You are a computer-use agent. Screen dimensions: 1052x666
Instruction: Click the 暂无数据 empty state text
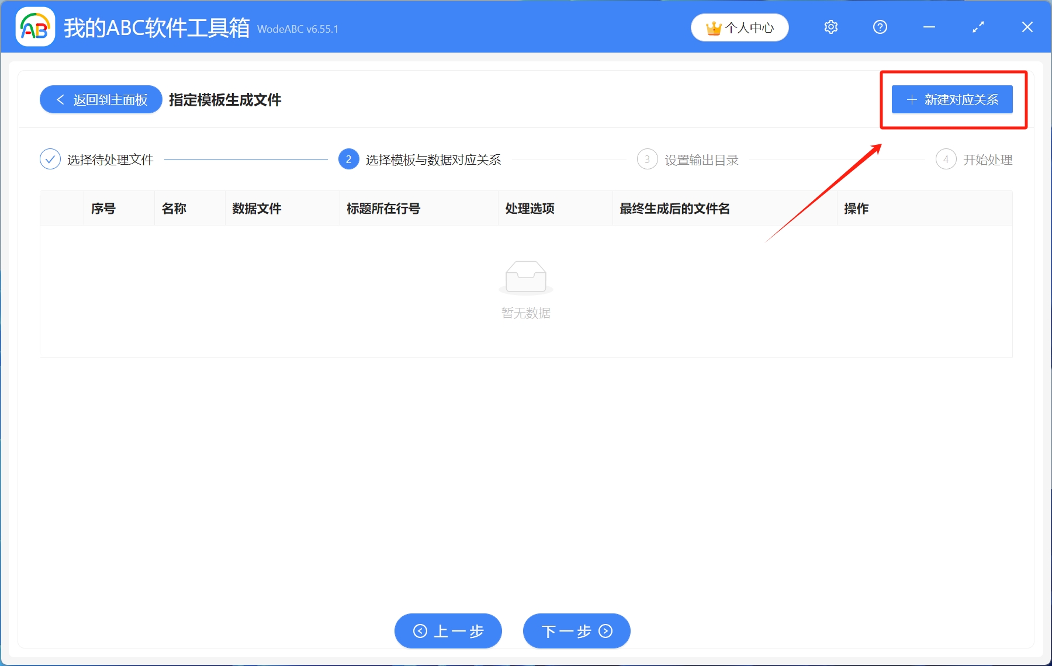click(525, 313)
